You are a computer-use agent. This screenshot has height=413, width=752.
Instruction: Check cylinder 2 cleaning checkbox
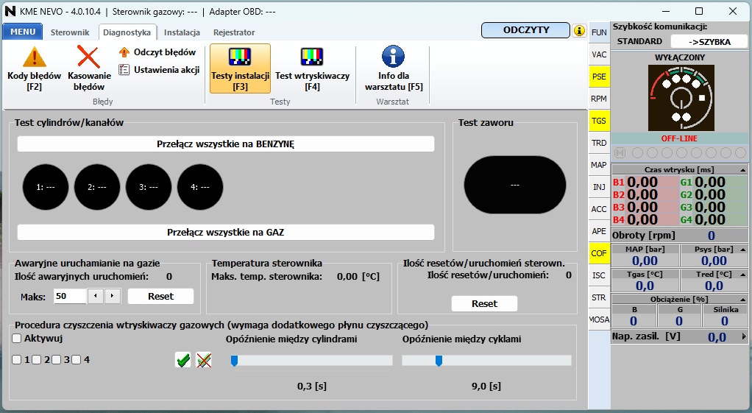37,360
